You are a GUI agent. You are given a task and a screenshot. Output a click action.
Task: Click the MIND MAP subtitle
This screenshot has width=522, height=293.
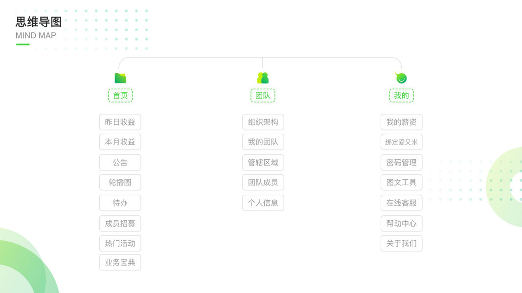pyautogui.click(x=36, y=36)
